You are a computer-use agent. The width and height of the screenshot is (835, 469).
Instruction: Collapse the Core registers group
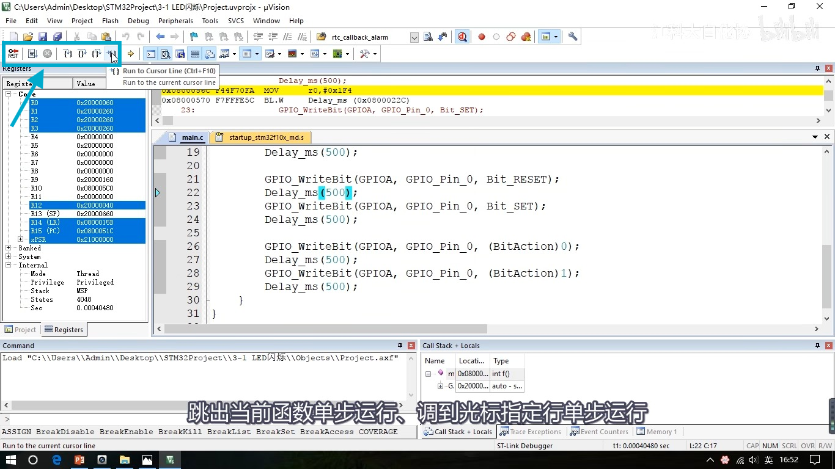pyautogui.click(x=8, y=94)
